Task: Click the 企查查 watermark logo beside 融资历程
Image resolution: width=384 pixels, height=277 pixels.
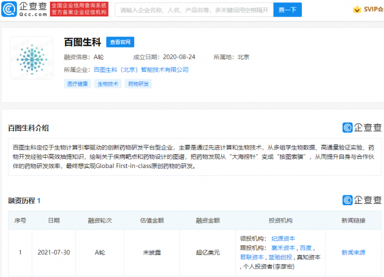Action: coord(361,200)
